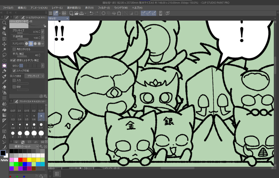Open the help question mark icon
Image resolution: width=279 pixels, height=178 pixels.
pyautogui.click(x=168, y=13)
